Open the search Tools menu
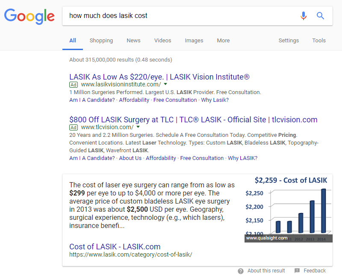Viewport: 342px width, 278px height. point(319,41)
